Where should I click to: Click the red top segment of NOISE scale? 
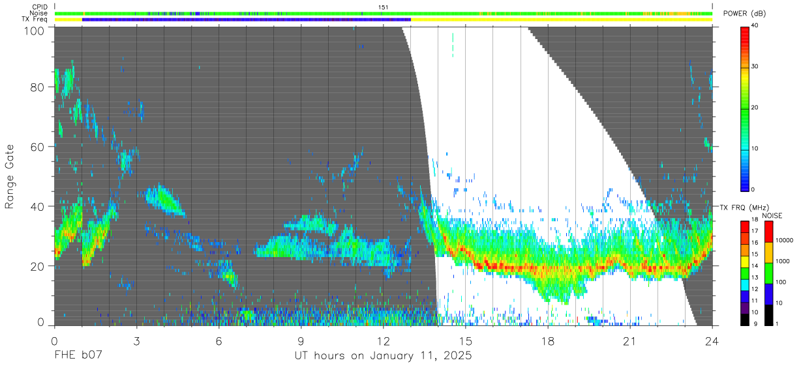pos(770,231)
